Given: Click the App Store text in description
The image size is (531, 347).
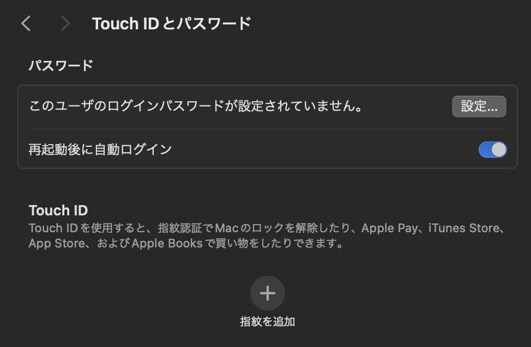Looking at the screenshot, I should click(57, 243).
